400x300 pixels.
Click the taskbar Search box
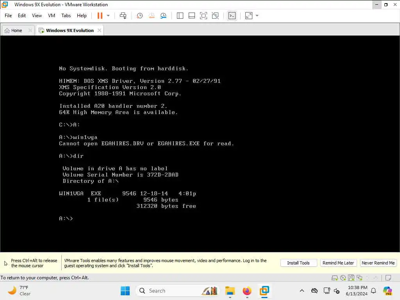coord(178,291)
